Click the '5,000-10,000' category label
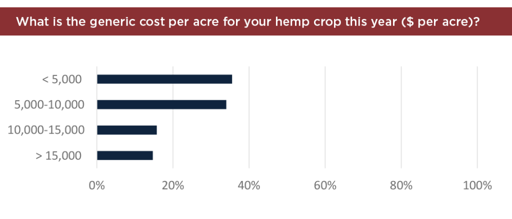 click(49, 105)
